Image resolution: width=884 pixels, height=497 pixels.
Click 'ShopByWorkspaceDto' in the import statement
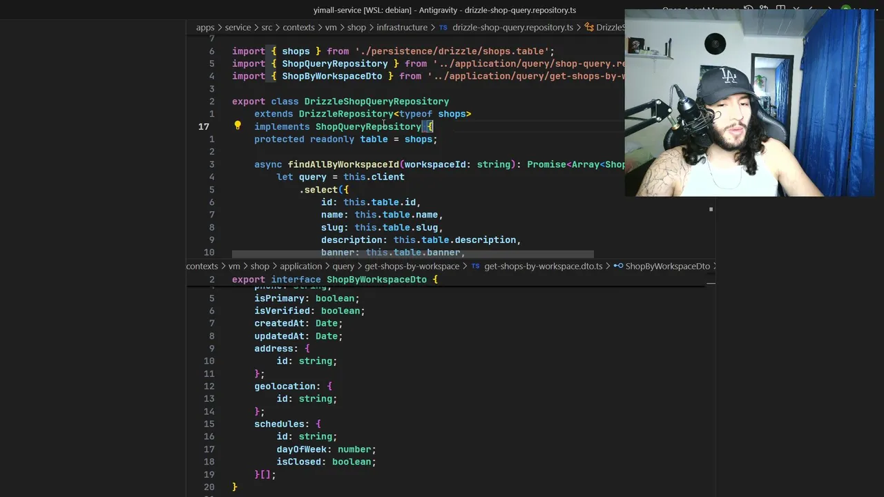[x=332, y=76]
